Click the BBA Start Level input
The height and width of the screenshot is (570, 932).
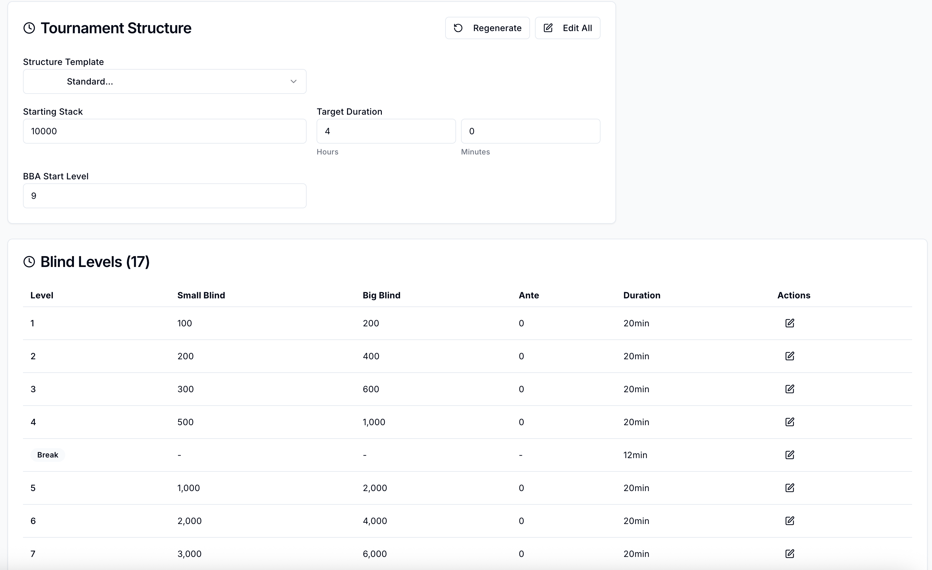[x=165, y=196]
